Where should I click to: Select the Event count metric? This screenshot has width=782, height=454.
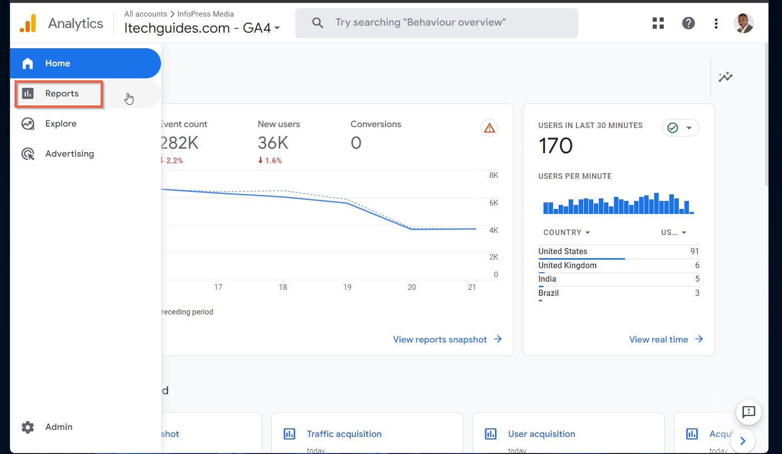pyautogui.click(x=184, y=143)
